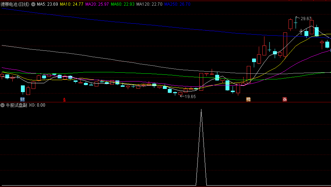Screen dimensions: 331x187
Task: Open the dropdown chevron beside 德赛电池(日线)
Action: (x=33, y=4)
